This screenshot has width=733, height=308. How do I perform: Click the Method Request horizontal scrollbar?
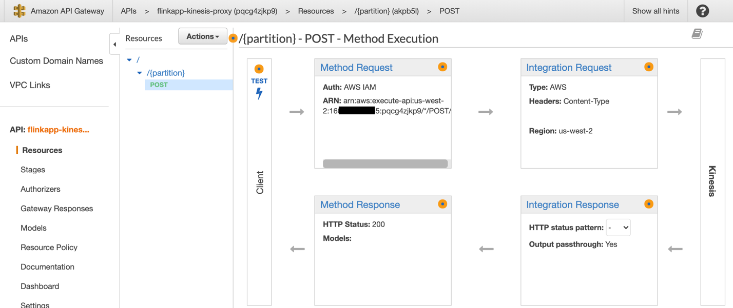pos(385,163)
